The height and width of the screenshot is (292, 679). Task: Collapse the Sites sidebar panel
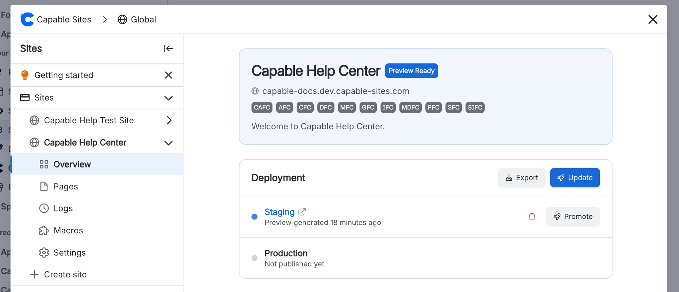coord(168,48)
